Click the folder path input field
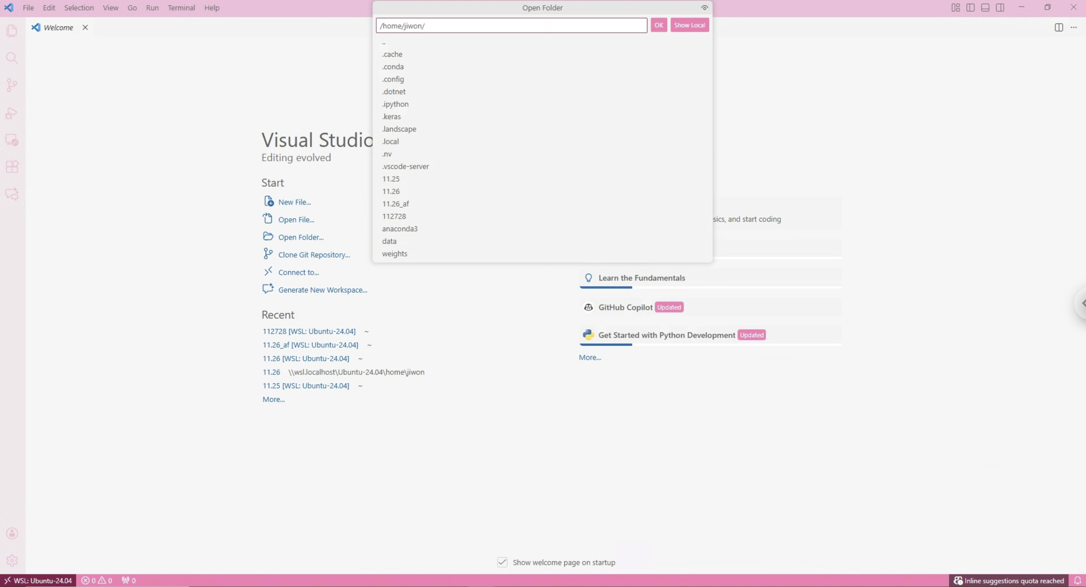 (x=511, y=26)
